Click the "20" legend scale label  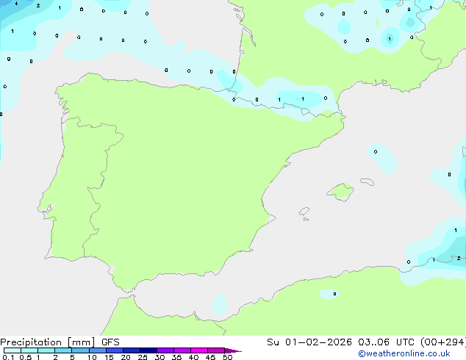(x=126, y=357)
